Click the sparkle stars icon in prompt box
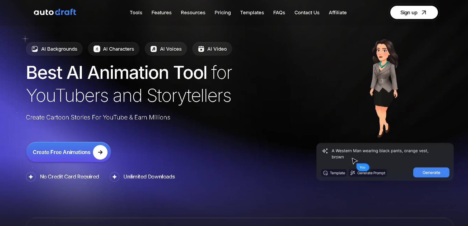Viewport: 468px width, 226px height. (x=325, y=151)
